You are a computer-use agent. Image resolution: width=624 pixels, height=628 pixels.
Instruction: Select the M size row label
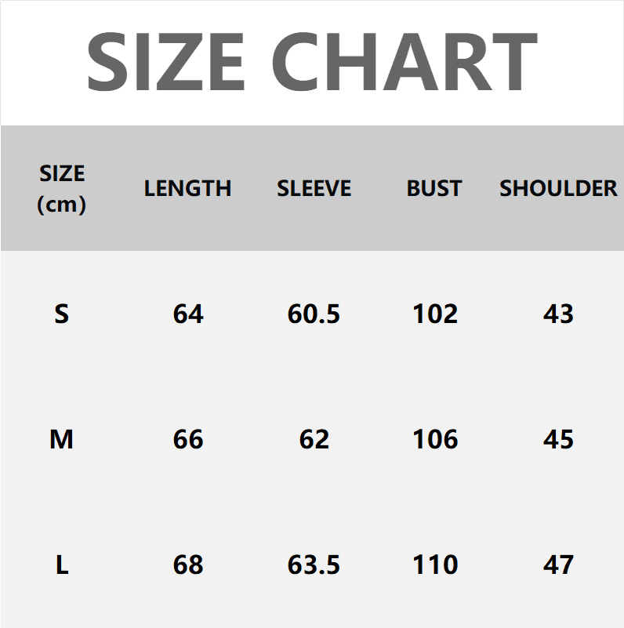61,439
